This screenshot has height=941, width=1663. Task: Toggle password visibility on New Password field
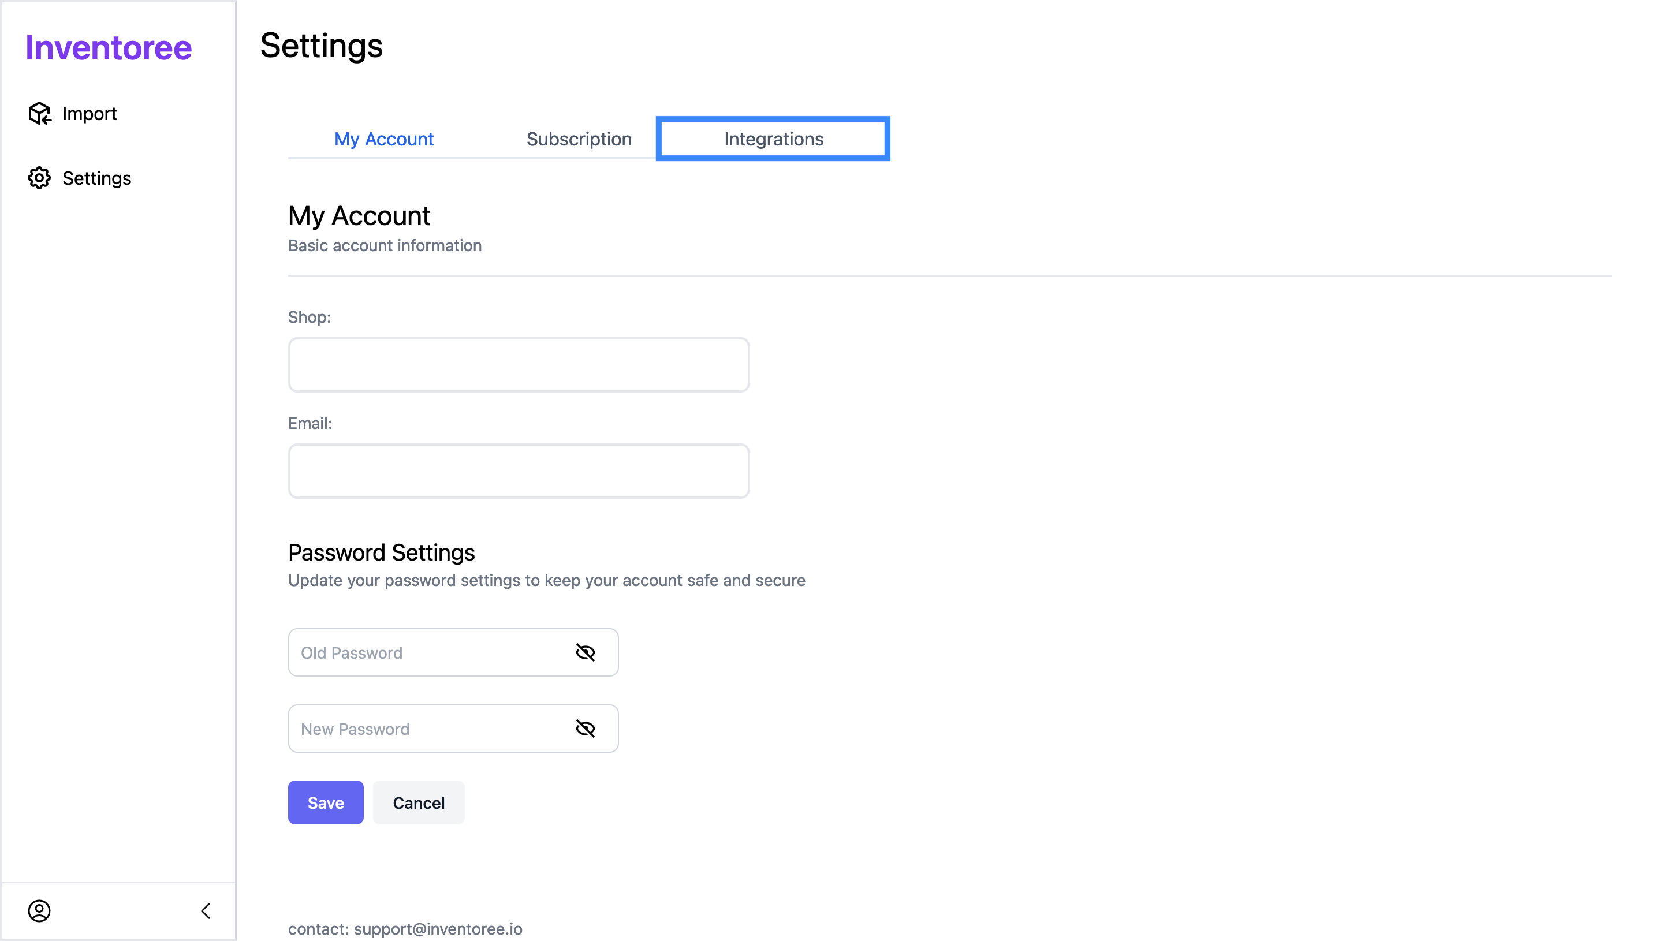[586, 729]
